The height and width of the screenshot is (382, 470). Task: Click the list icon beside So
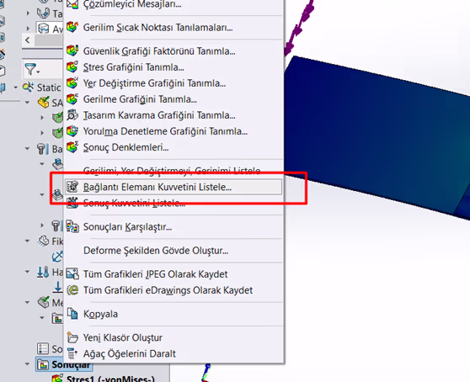coord(43,348)
